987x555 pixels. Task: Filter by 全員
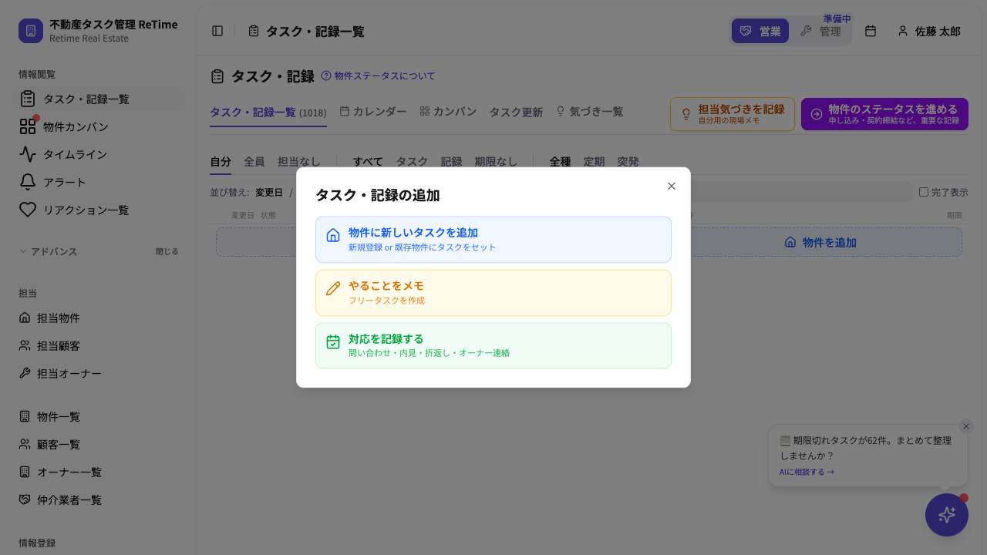(254, 162)
